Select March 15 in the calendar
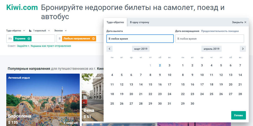Viewport: 253px width, 126px height. point(150,84)
